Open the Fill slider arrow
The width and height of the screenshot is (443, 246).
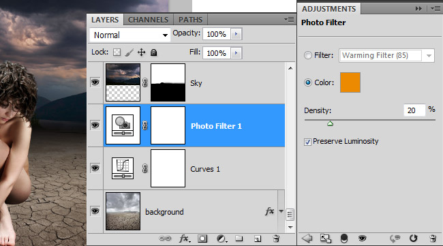(236, 53)
